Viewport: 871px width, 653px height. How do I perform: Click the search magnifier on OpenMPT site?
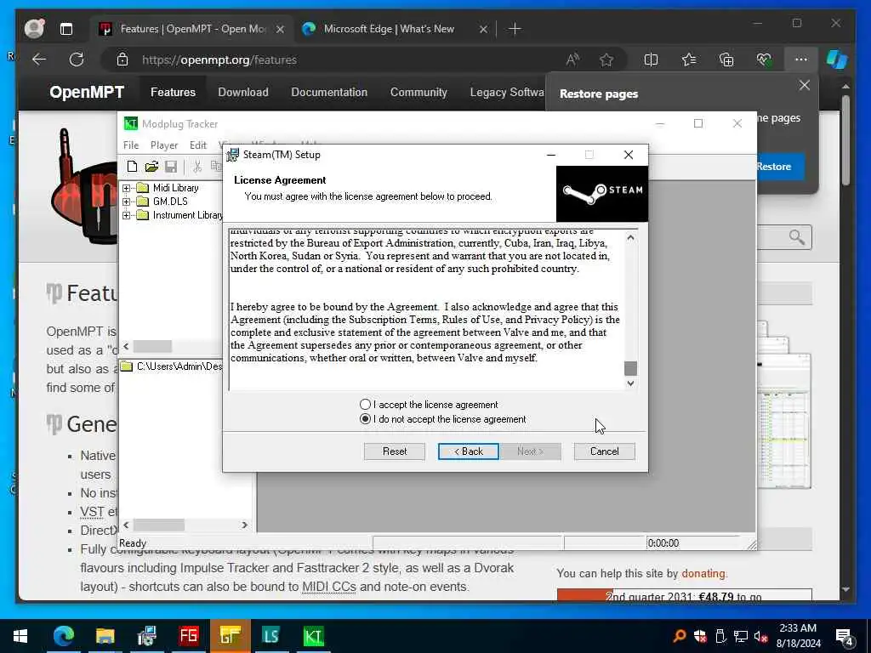point(797,237)
